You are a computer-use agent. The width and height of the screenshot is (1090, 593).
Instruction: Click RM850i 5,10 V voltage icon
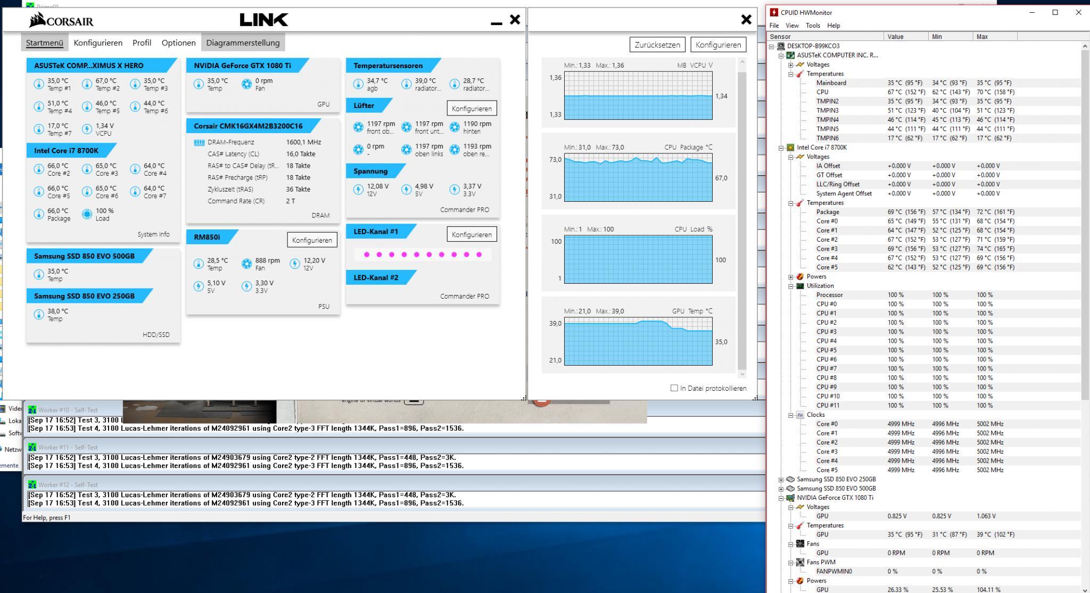[x=199, y=286]
